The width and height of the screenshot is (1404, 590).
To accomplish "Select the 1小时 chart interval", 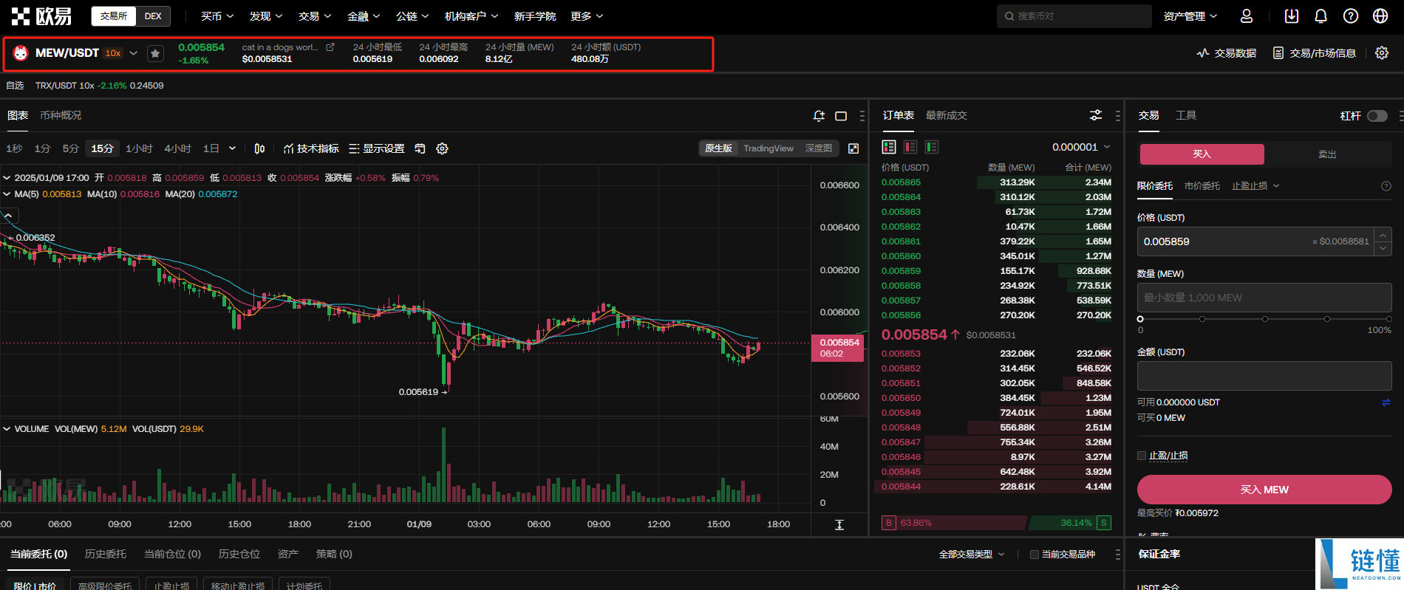I will [139, 148].
